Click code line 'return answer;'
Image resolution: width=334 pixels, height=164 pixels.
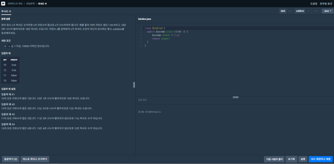pos(161,39)
